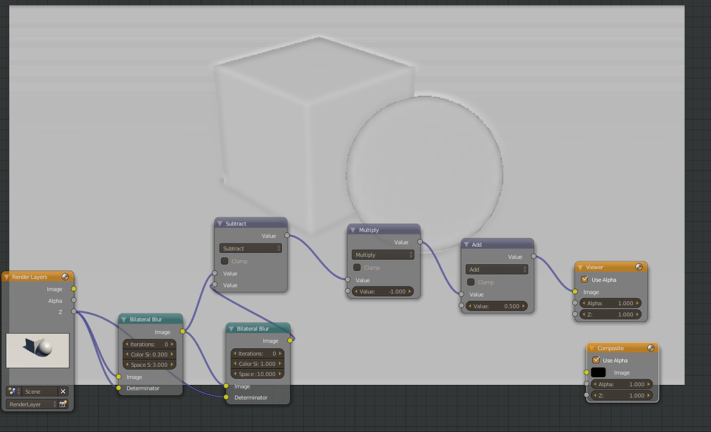Toggle the Composite node preview sphere icon
This screenshot has height=432, width=711.
[651, 348]
